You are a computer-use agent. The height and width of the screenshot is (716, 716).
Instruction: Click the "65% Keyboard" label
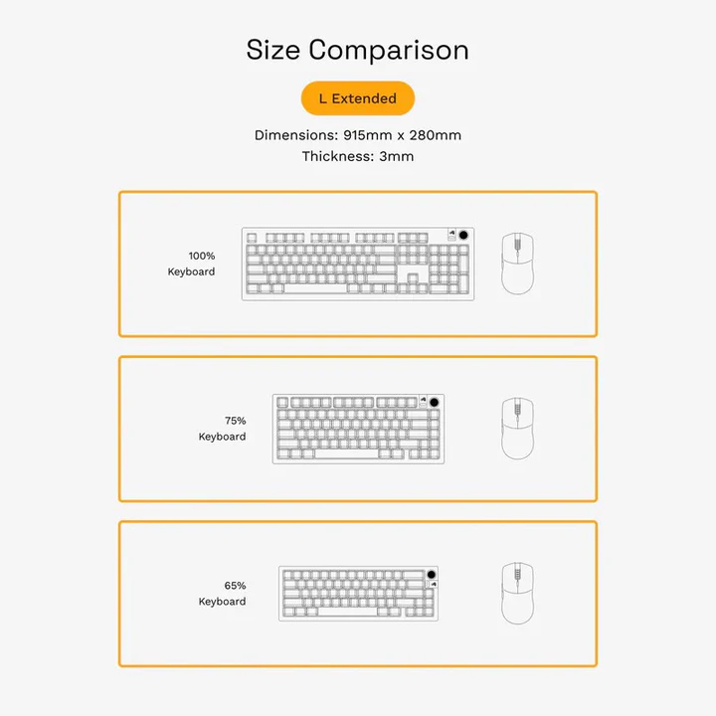point(222,594)
